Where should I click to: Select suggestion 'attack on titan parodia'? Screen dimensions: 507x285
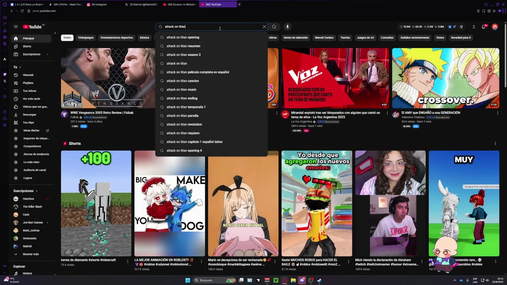212,116
